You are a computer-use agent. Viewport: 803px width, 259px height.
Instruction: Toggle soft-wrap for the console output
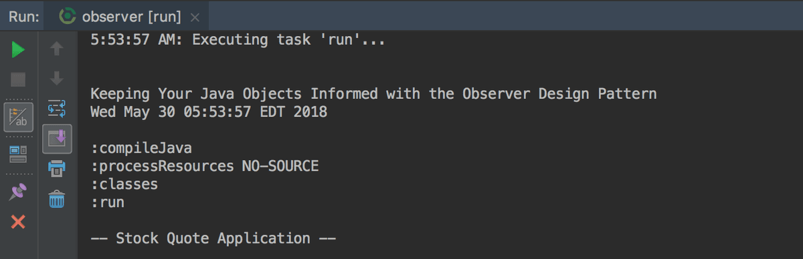tap(57, 109)
